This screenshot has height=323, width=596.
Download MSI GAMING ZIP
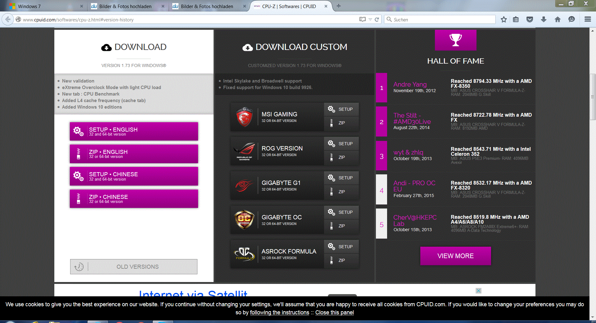(341, 123)
